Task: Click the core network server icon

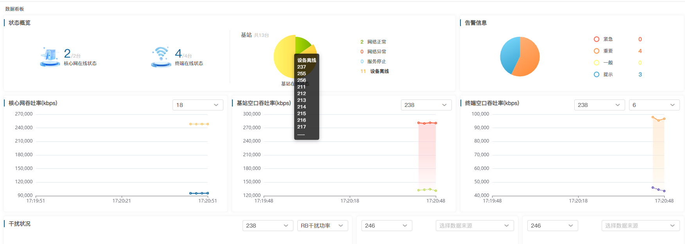Action: tap(50, 57)
